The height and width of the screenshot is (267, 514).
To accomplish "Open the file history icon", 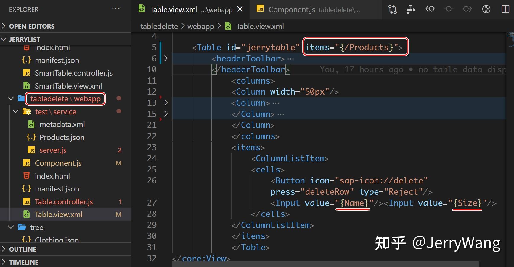I will [x=486, y=9].
